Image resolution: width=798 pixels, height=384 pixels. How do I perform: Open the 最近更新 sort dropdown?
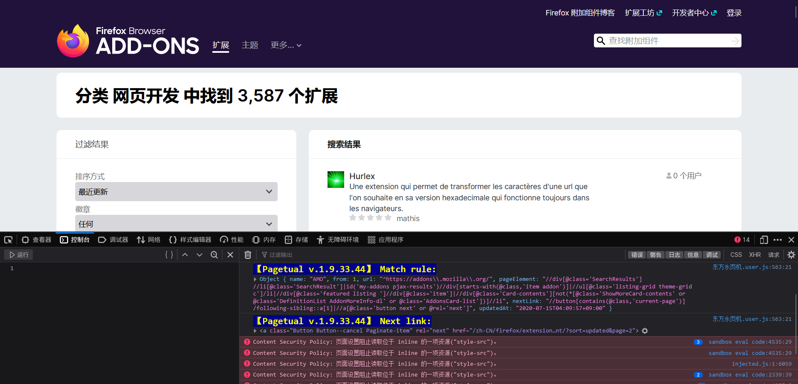pos(176,192)
